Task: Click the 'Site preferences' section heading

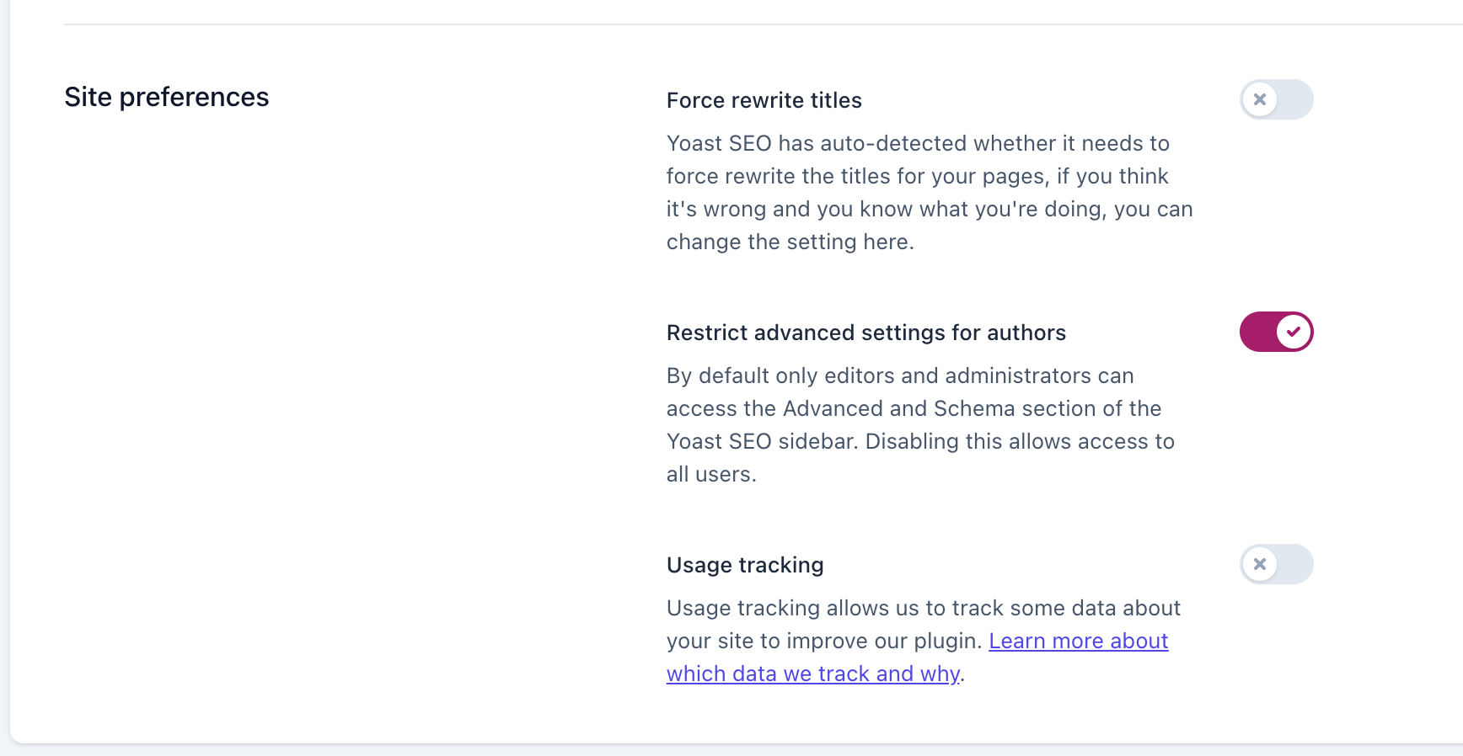Action: click(x=167, y=97)
